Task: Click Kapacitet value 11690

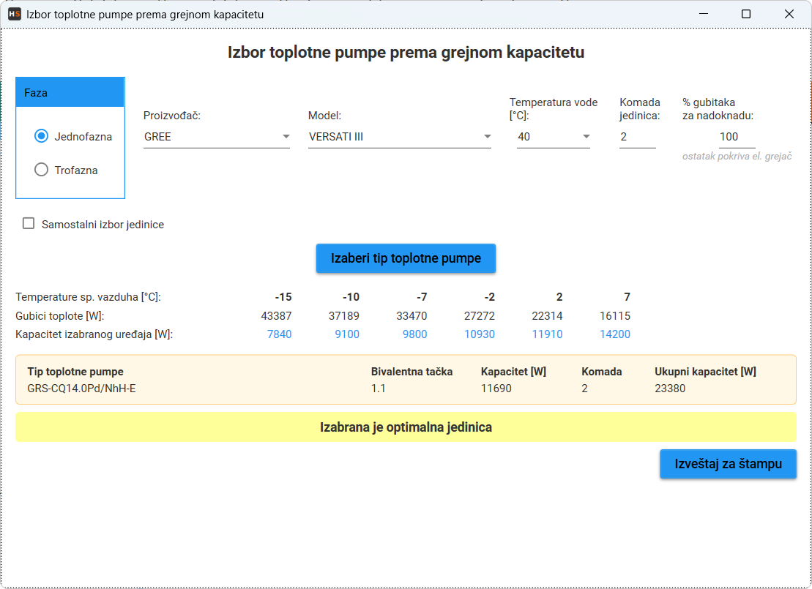Action: (496, 389)
